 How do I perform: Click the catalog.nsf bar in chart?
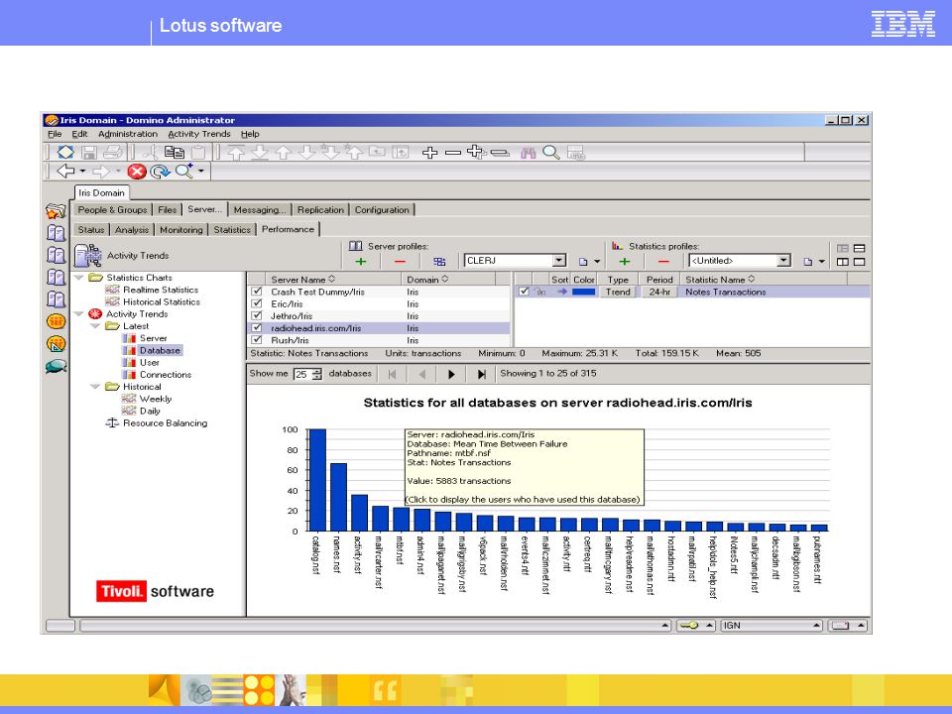point(317,480)
